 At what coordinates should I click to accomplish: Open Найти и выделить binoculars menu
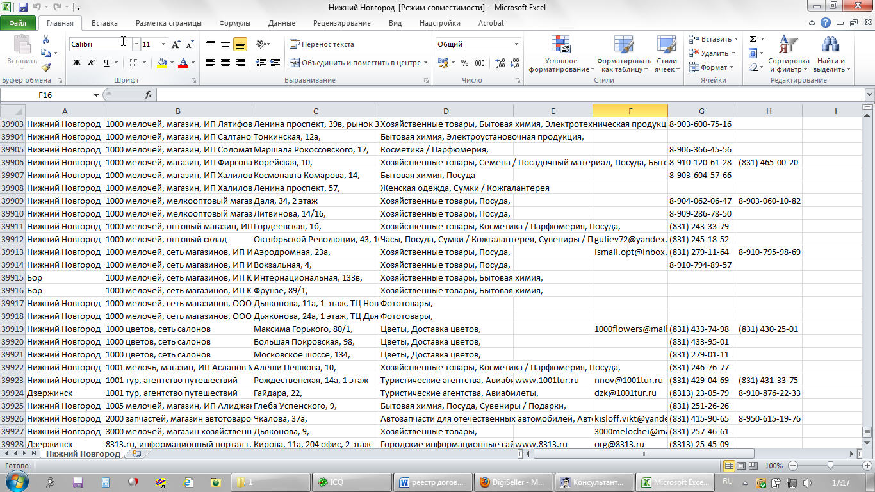click(831, 54)
